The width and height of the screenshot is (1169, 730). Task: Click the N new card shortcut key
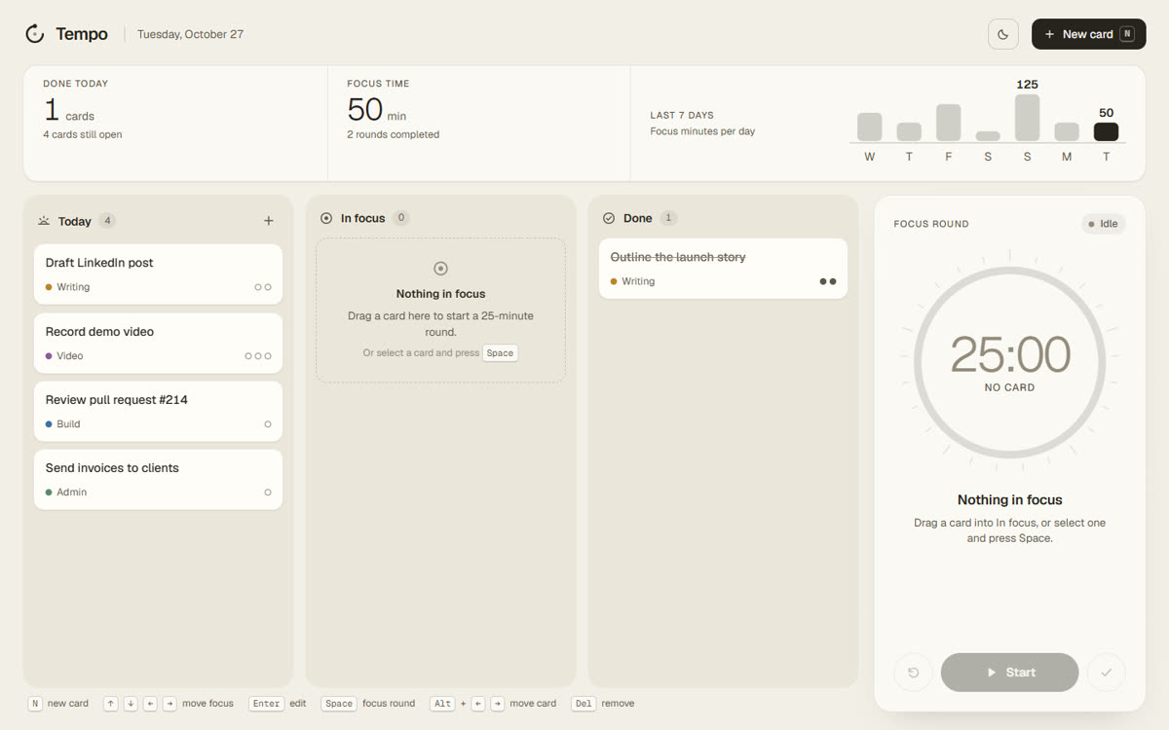[x=35, y=704]
